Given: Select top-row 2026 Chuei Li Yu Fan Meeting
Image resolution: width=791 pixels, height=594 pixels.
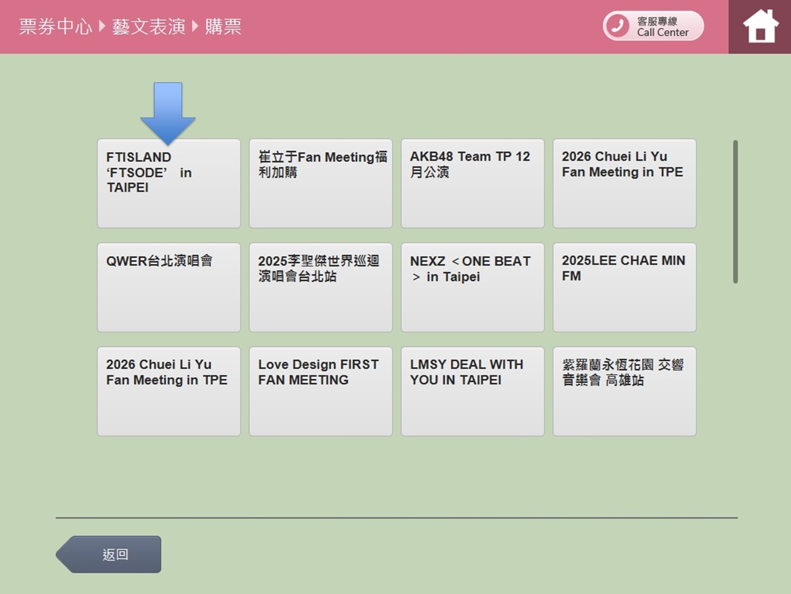Looking at the screenshot, I should tap(624, 183).
